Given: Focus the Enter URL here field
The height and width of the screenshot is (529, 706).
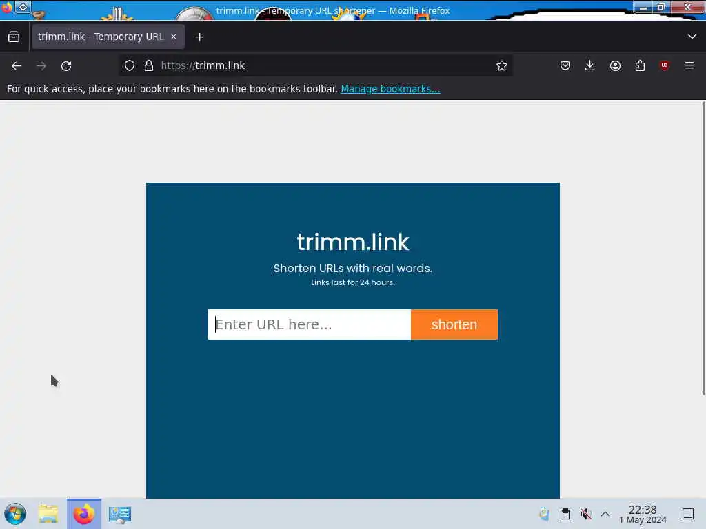Looking at the screenshot, I should click(x=310, y=324).
